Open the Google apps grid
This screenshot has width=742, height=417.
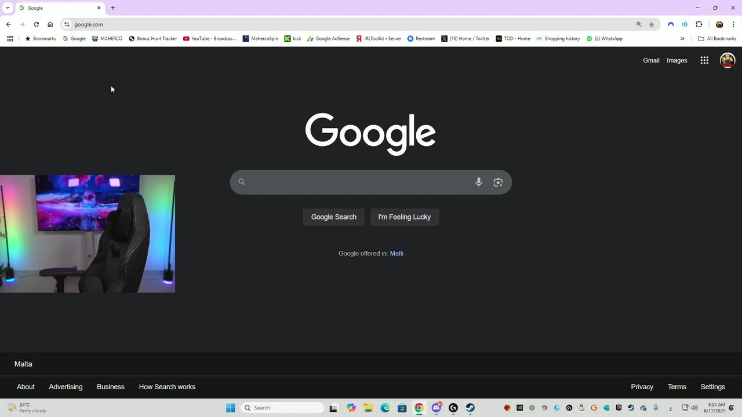[x=704, y=60]
